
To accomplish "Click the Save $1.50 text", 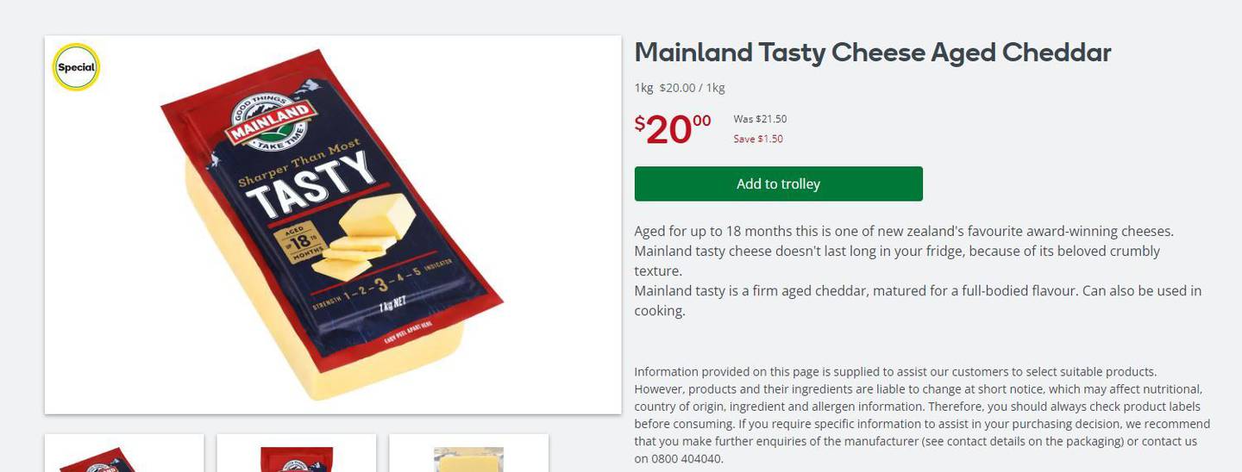I will [758, 140].
